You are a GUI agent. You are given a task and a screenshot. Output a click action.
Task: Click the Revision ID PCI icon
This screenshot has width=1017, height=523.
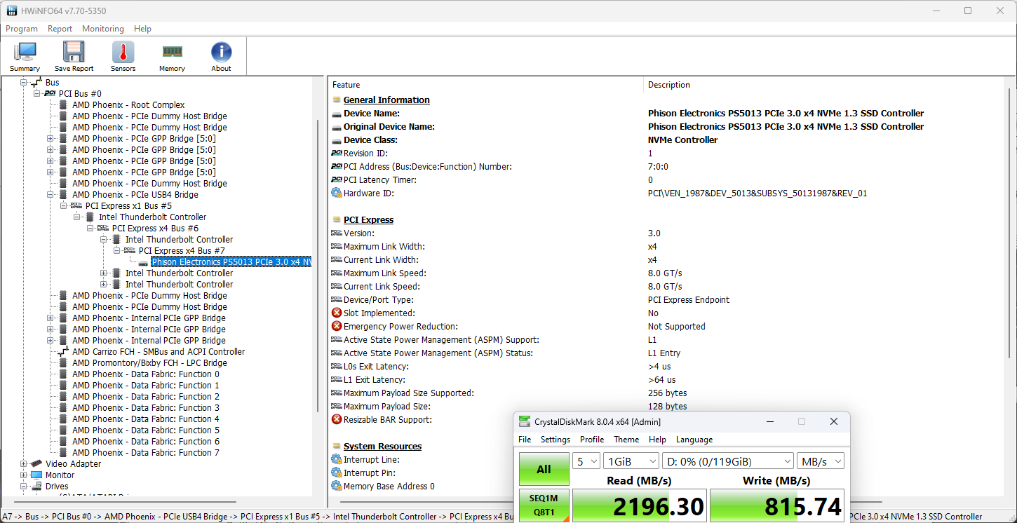[337, 153]
